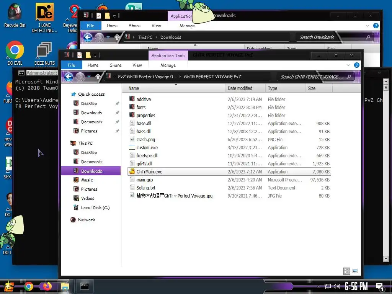This screenshot has width=392, height=294.
Task: Switch to large icons view layout
Action: (355, 271)
